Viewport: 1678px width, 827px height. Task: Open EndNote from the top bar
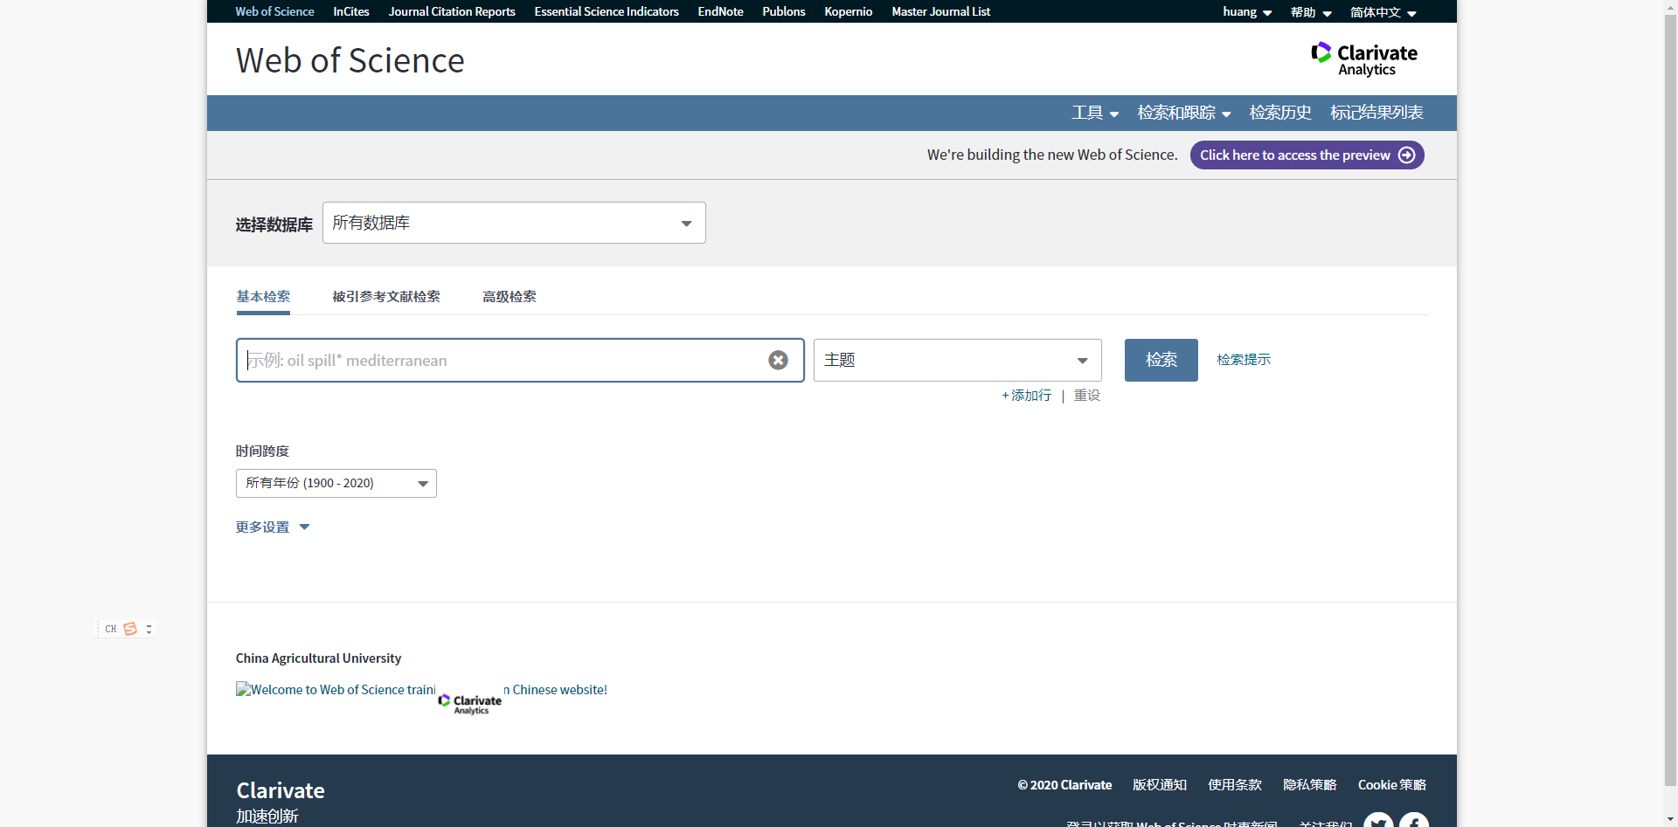[720, 11]
